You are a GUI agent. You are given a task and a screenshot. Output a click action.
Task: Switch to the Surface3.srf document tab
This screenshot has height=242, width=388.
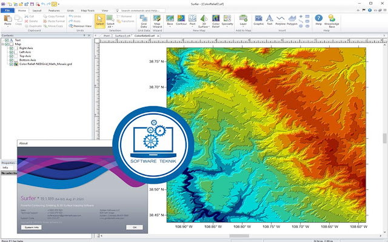pos(122,36)
